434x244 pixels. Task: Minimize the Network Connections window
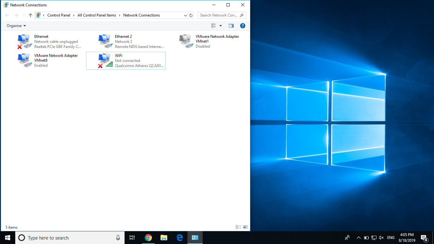[x=214, y=5]
